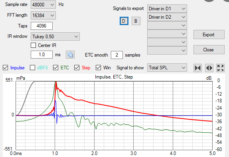Click the 1.0 ms input field
Image resolution: width=229 pixels, height=157 pixels.
[x=41, y=55]
